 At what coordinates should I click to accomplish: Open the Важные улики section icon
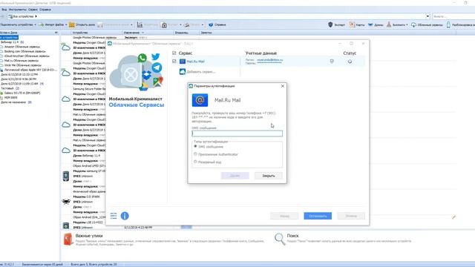pyautogui.click(x=68, y=239)
